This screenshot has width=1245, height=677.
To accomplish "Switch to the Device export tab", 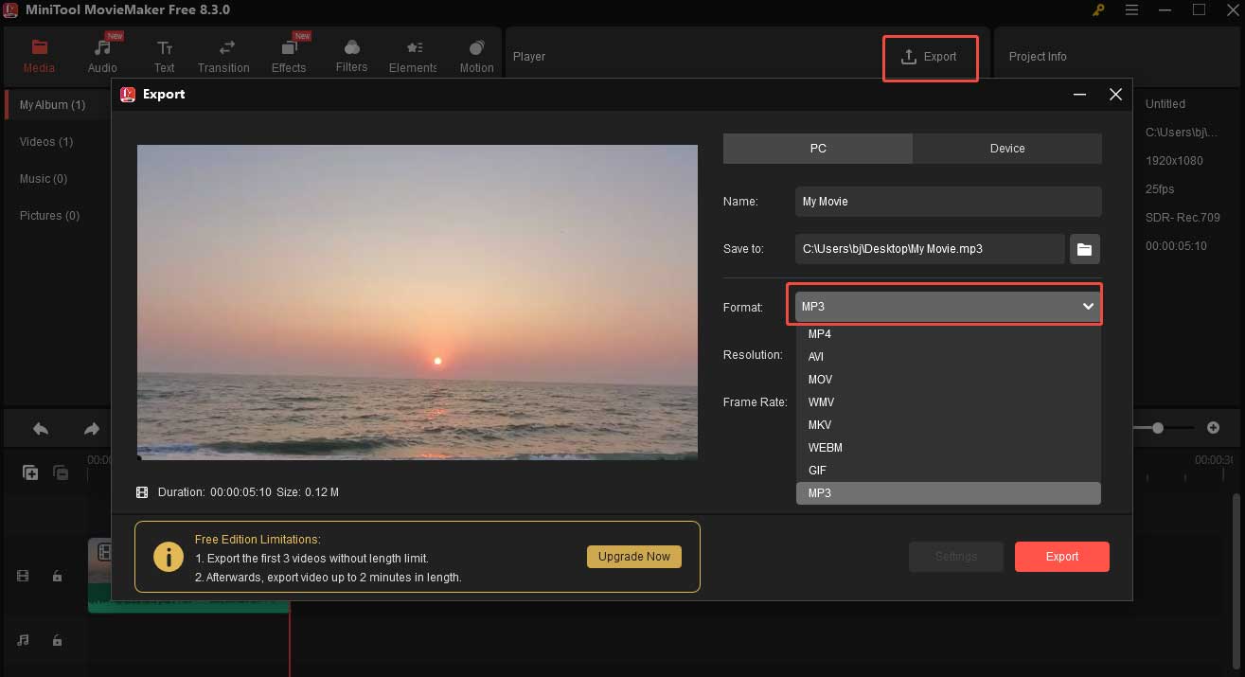I will point(1007,149).
